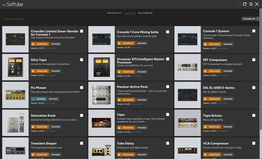Tick the Transient Shaper checkbox

[82, 143]
